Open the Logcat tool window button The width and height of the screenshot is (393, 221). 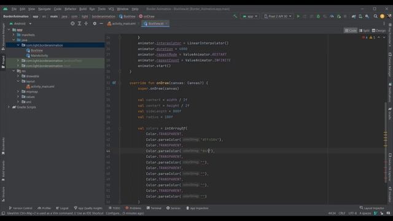pyautogui.click(x=62, y=208)
